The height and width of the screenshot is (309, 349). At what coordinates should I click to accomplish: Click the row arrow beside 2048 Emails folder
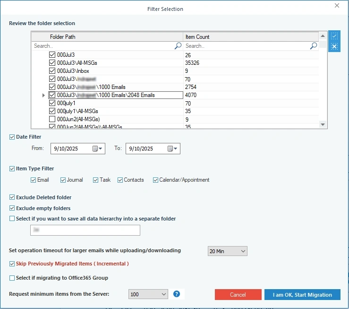(43, 95)
